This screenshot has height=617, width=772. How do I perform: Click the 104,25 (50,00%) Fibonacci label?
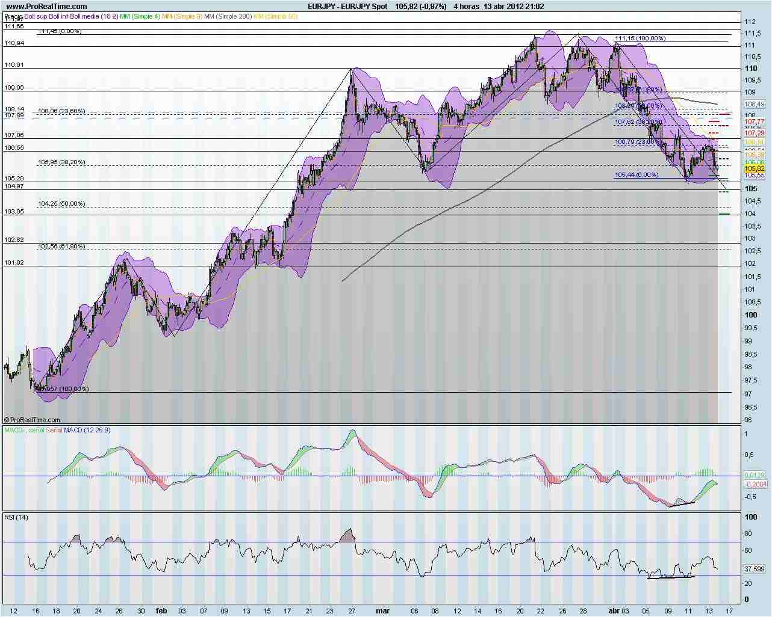(x=63, y=203)
